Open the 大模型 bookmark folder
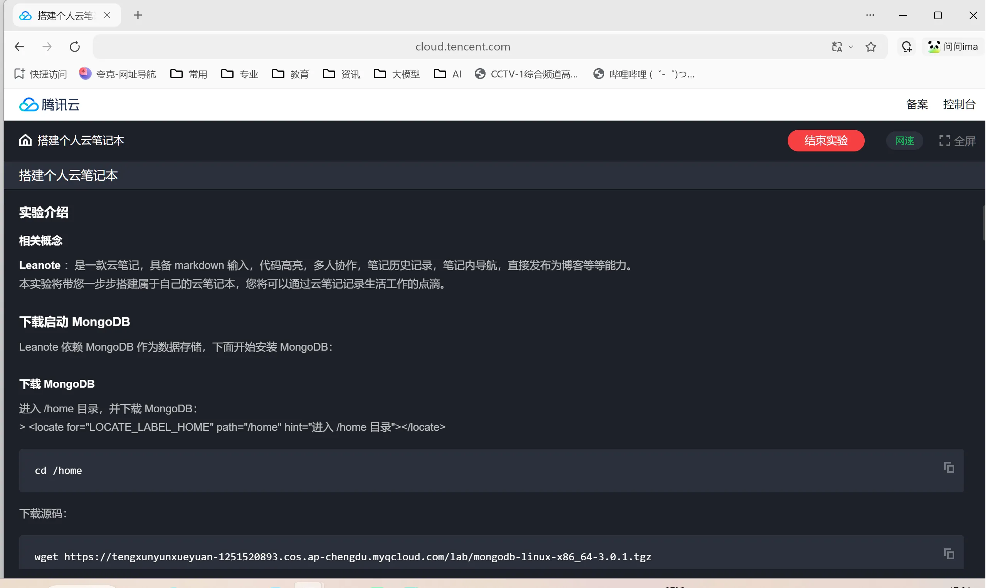The image size is (995, 588). click(x=397, y=74)
